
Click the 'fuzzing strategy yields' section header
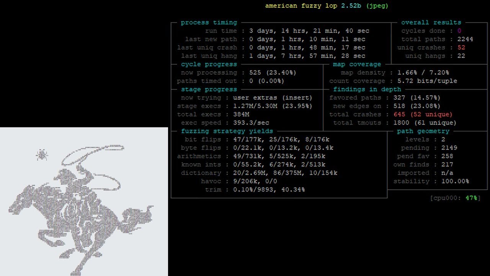coord(227,131)
